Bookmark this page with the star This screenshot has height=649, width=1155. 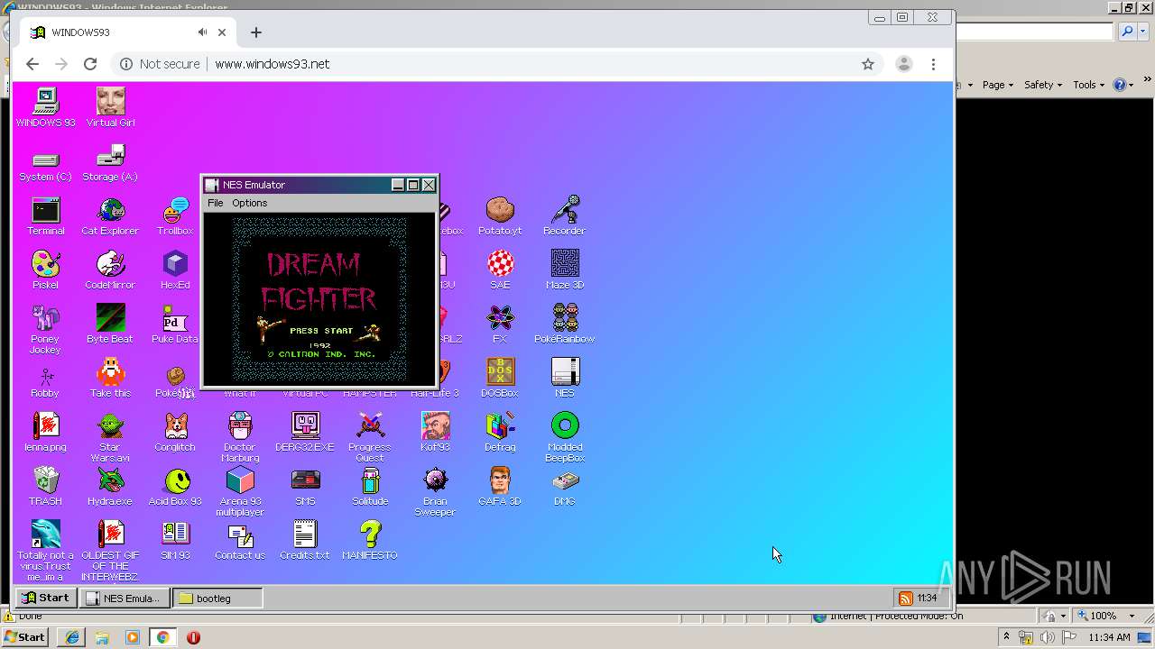pyautogui.click(x=868, y=64)
